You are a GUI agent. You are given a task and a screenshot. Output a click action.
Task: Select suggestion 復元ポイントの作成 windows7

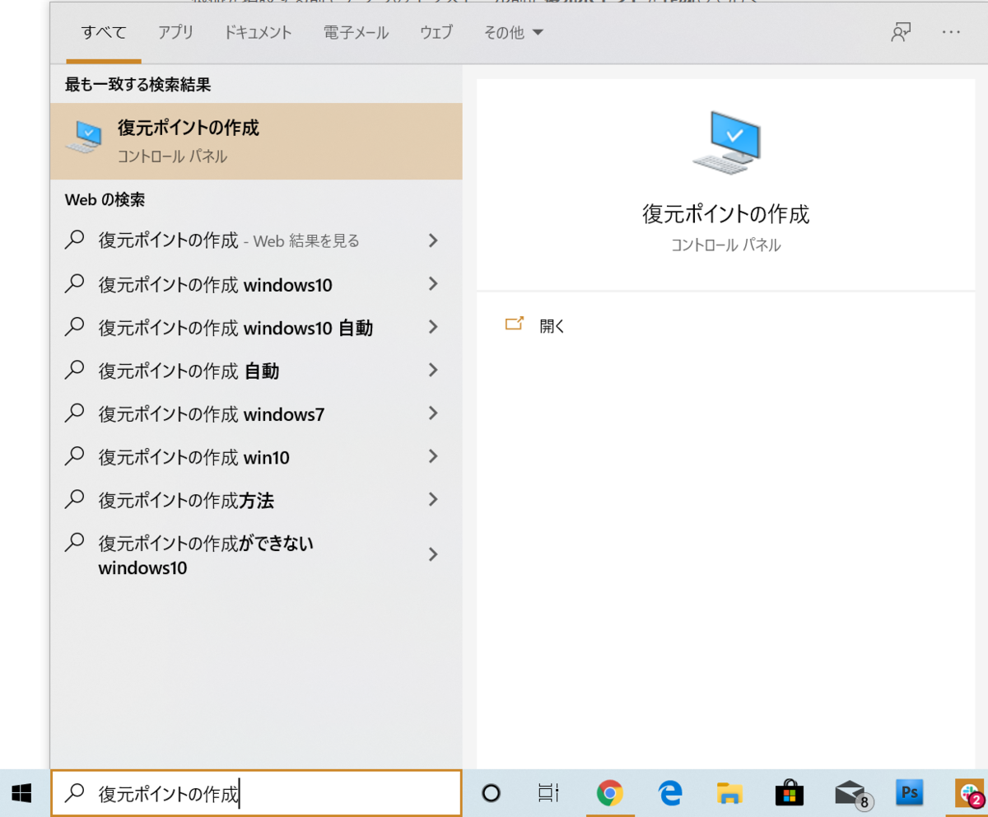[x=256, y=413]
